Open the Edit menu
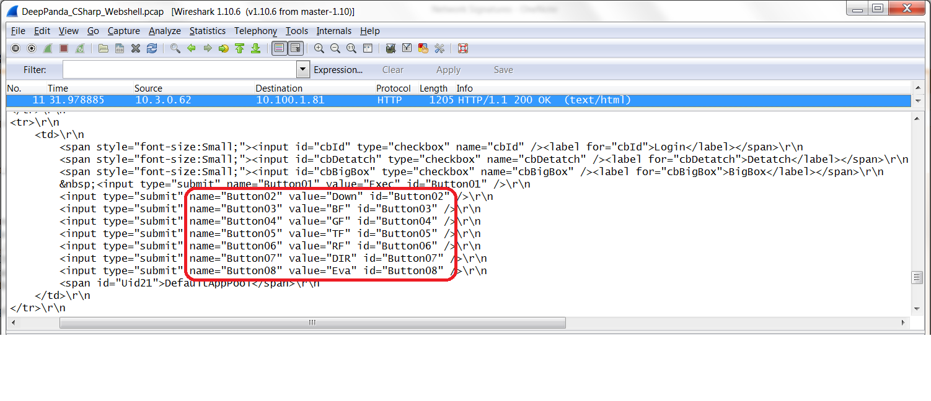Viewport: 931px width, 401px height. (42, 31)
